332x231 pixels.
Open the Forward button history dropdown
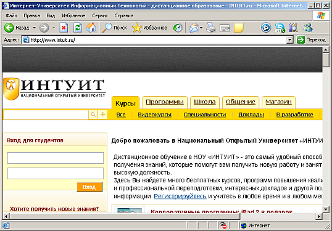54,28
